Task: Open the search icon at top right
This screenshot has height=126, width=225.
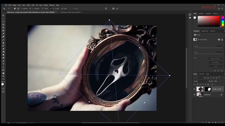Action: click(219, 8)
